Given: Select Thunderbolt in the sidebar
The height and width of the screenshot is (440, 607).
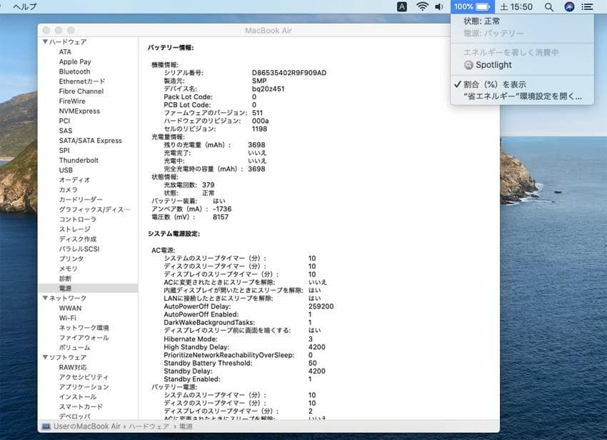Looking at the screenshot, I should pyautogui.click(x=79, y=160).
